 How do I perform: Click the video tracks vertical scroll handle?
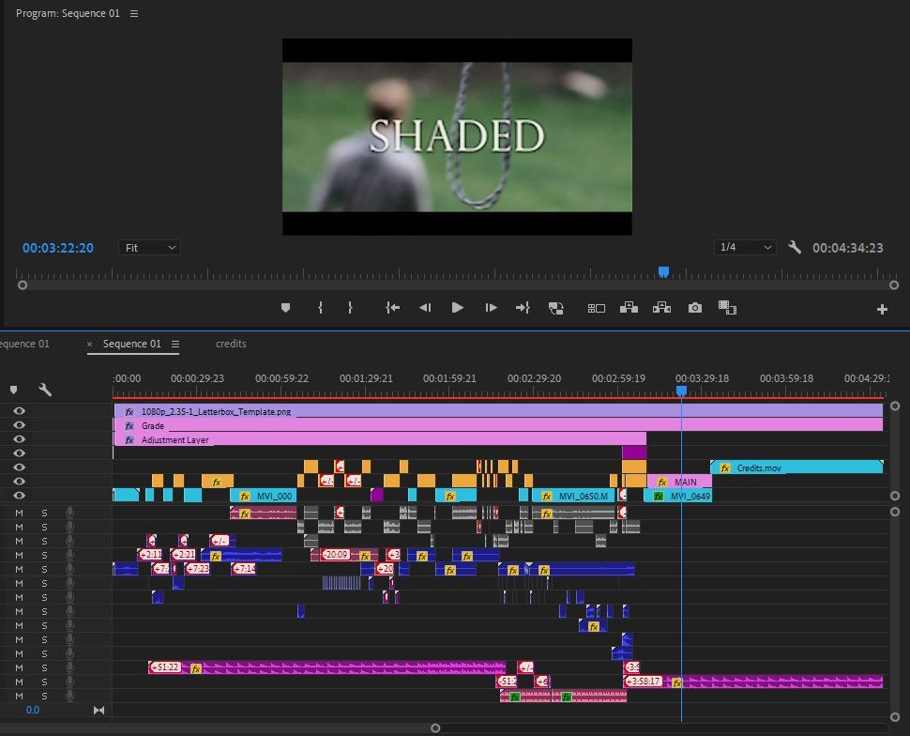895,406
